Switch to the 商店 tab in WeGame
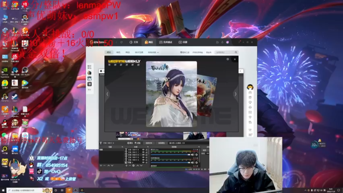The image size is (343, 193). 149,42
